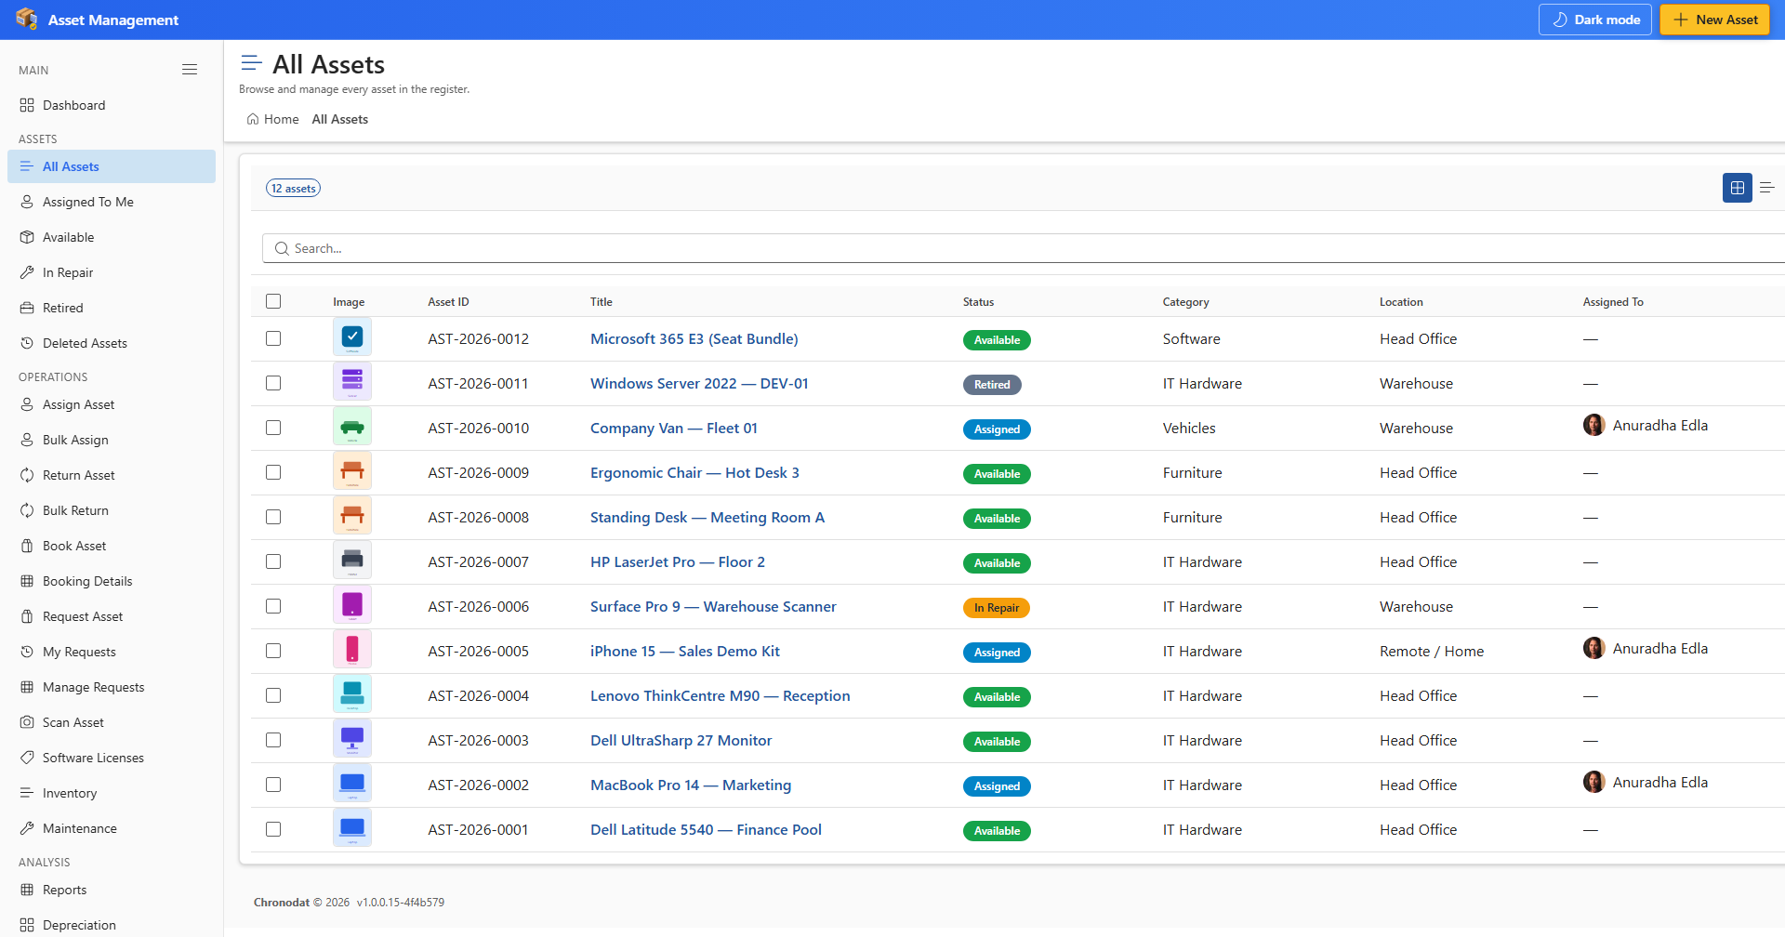Open Dell UltraSharp 27 Monitor link
The width and height of the screenshot is (1785, 937).
pos(681,741)
